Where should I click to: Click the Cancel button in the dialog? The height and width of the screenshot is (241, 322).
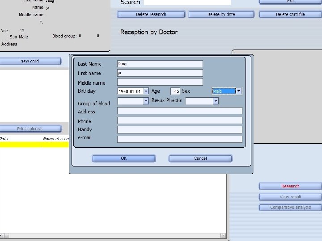point(200,158)
